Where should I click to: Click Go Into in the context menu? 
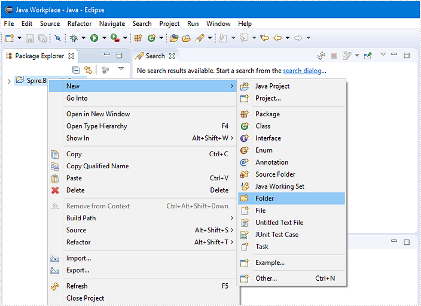point(142,98)
